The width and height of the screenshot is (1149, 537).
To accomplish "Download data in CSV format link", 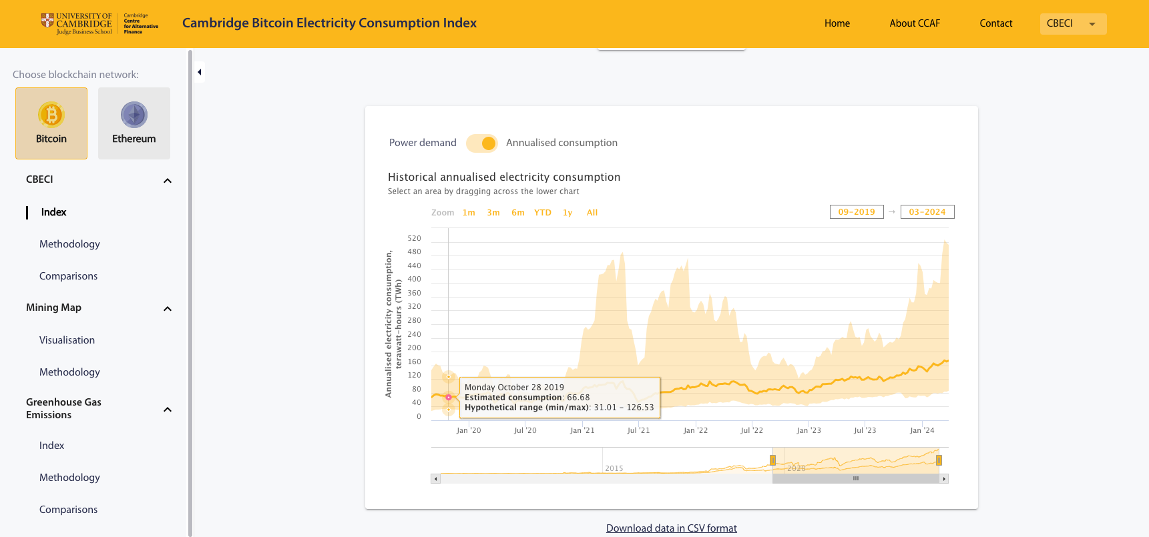I will click(672, 528).
